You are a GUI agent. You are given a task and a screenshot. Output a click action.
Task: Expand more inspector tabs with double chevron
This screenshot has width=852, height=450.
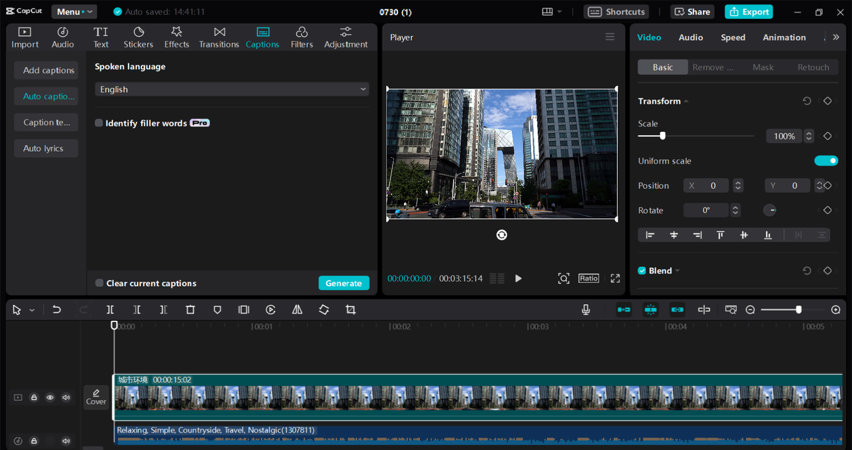[836, 37]
